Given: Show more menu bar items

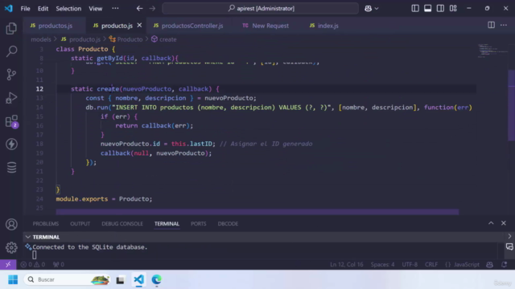Looking at the screenshot, I should coord(115,9).
